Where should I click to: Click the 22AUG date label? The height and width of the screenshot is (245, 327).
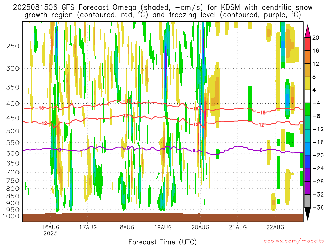tap(275, 227)
